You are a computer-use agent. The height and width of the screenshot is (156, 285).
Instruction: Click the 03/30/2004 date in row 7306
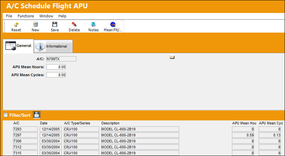click(51, 141)
